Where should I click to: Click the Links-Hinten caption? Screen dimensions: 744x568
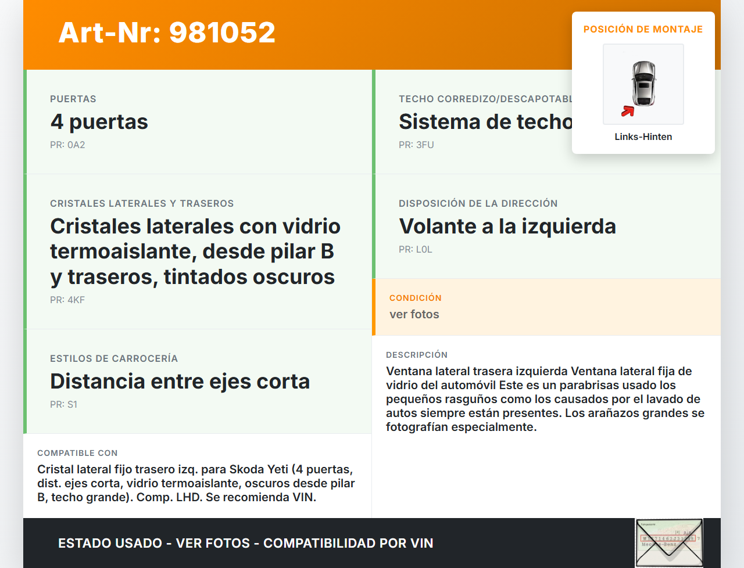point(643,136)
